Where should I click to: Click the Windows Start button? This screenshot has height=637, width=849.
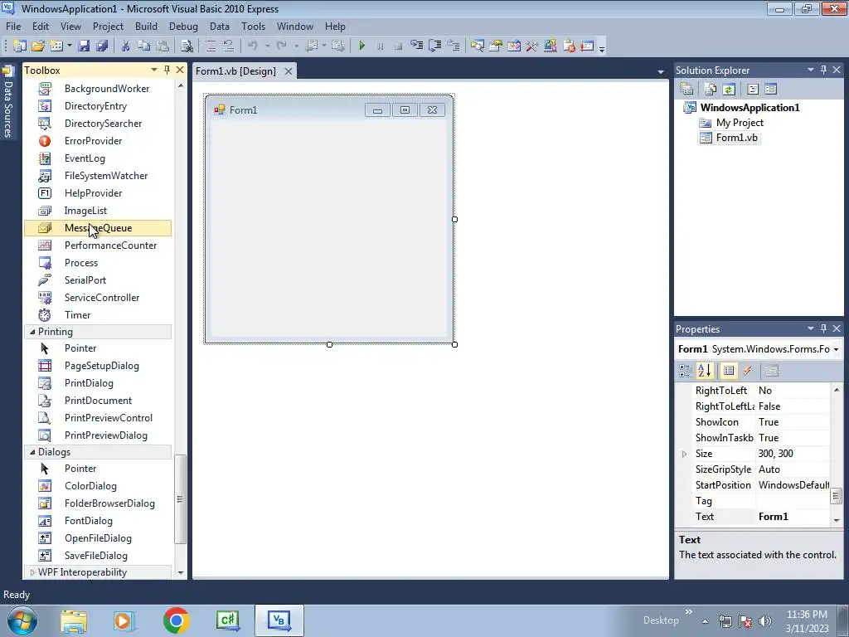[x=22, y=620]
